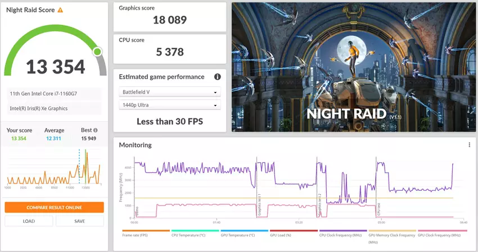Click the Intel Iris Xe Graphics field
Image resolution: width=478 pixels, height=252 pixels.
pyautogui.click(x=55, y=108)
